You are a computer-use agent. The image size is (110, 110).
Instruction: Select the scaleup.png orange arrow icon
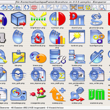[x=57, y=94]
